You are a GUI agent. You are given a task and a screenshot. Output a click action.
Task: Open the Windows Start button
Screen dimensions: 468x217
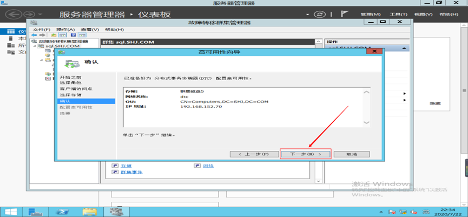point(10,212)
